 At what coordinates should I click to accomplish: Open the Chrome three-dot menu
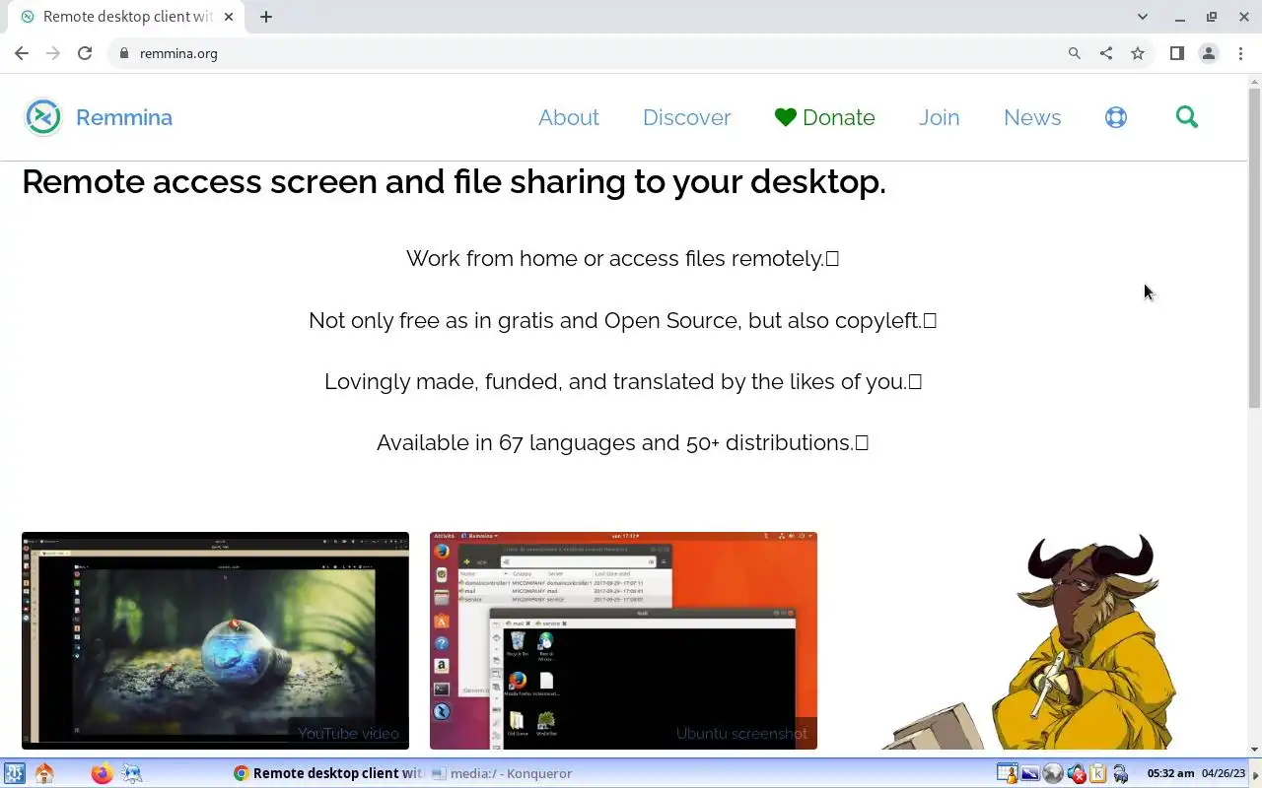click(1240, 53)
